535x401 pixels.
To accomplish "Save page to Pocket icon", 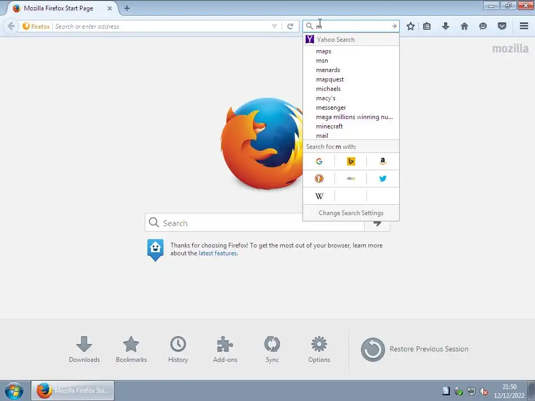I will tap(502, 26).
